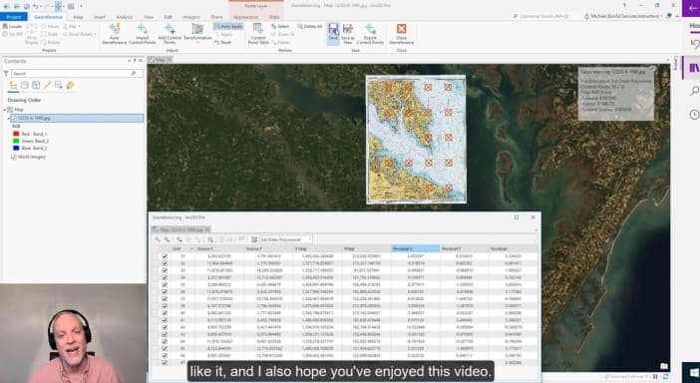
Task: Click Green Band_2 color swatch
Action: tap(16, 141)
